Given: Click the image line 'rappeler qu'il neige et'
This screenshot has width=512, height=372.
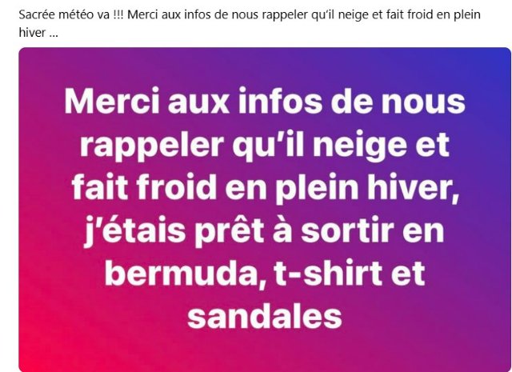Looking at the screenshot, I should [265, 145].
